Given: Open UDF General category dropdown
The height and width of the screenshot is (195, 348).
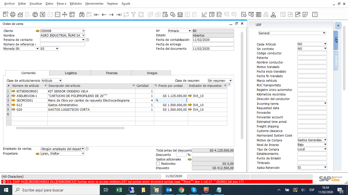Looking at the screenshot, I should (x=324, y=33).
